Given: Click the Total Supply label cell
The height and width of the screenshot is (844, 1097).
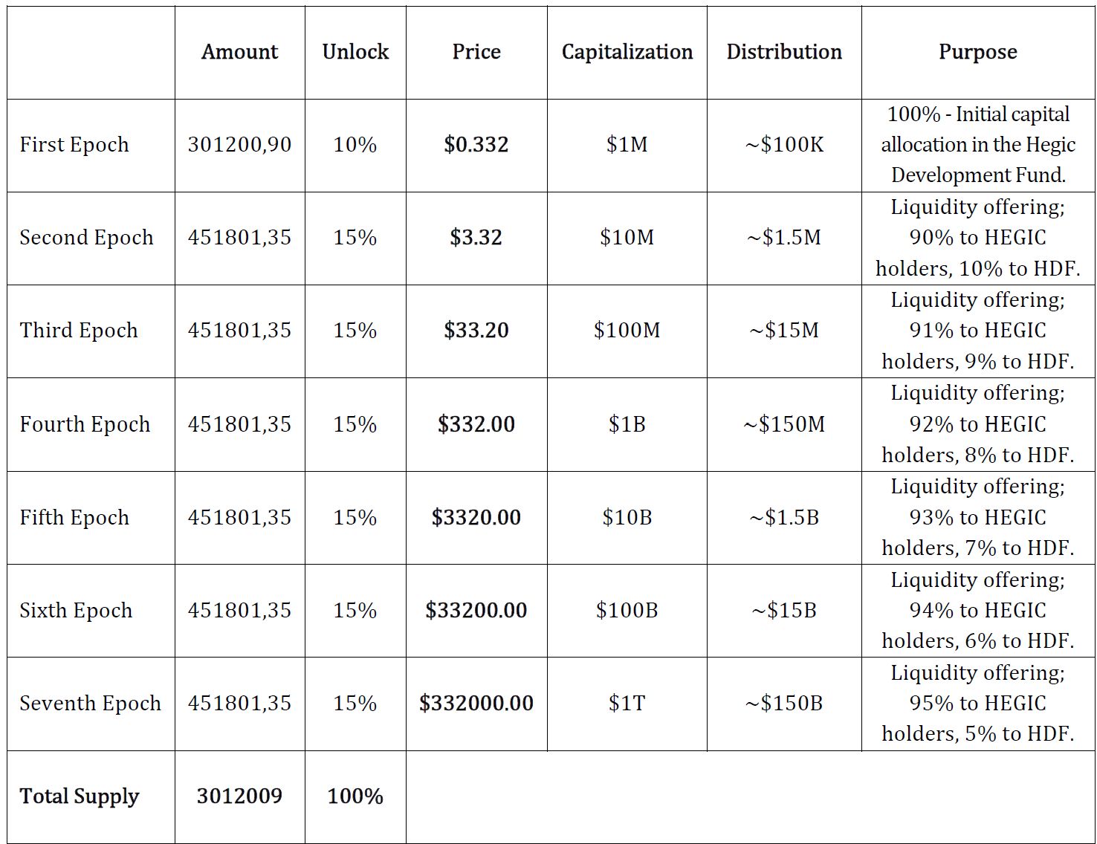Looking at the screenshot, I should pos(80,796).
